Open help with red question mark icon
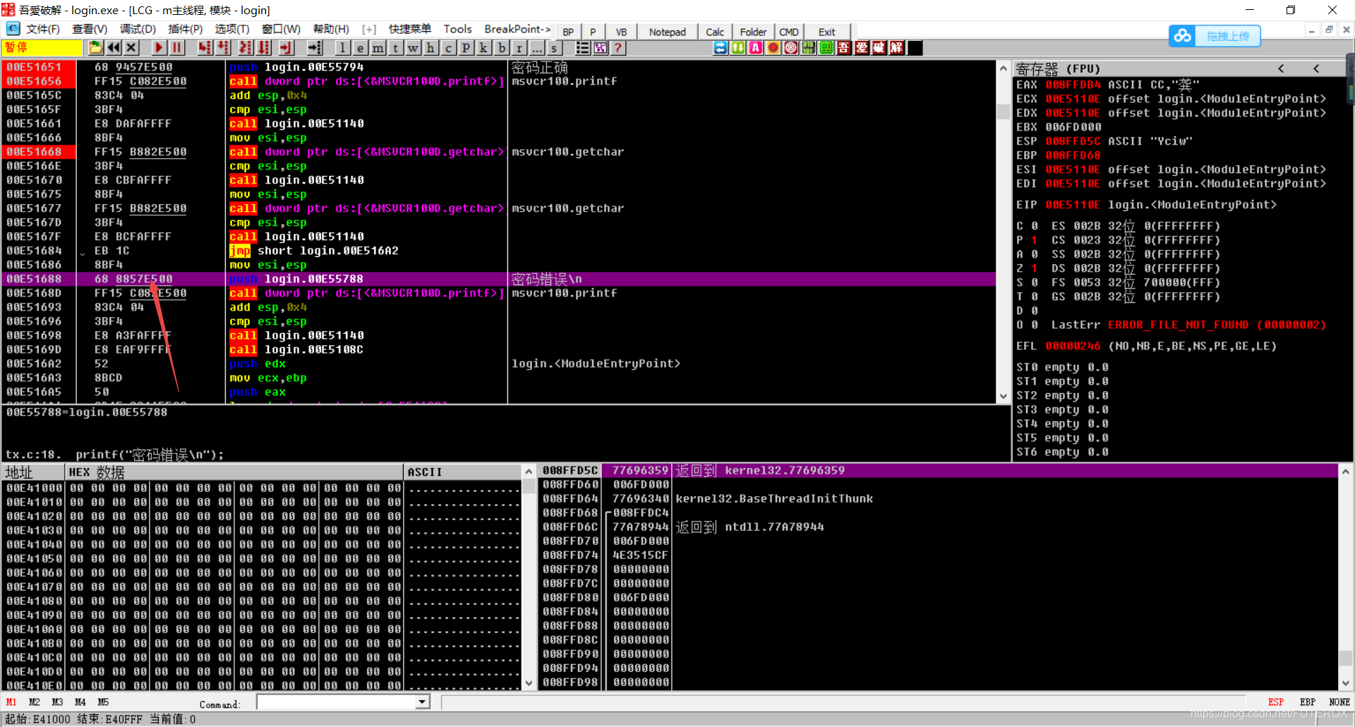Viewport: 1355px width, 727px height. tap(618, 47)
